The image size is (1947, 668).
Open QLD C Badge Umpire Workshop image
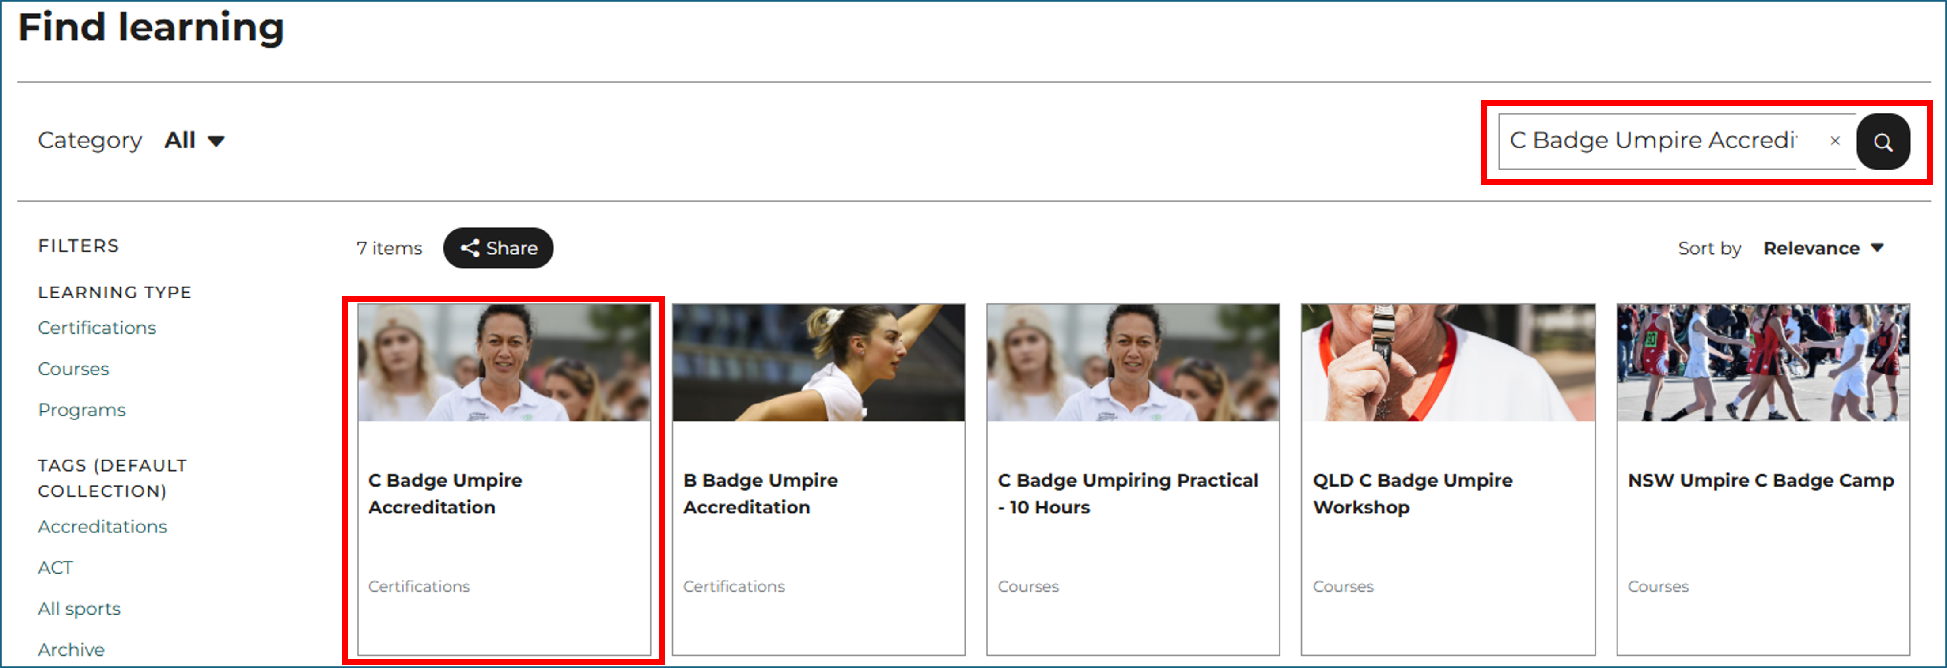[1448, 363]
